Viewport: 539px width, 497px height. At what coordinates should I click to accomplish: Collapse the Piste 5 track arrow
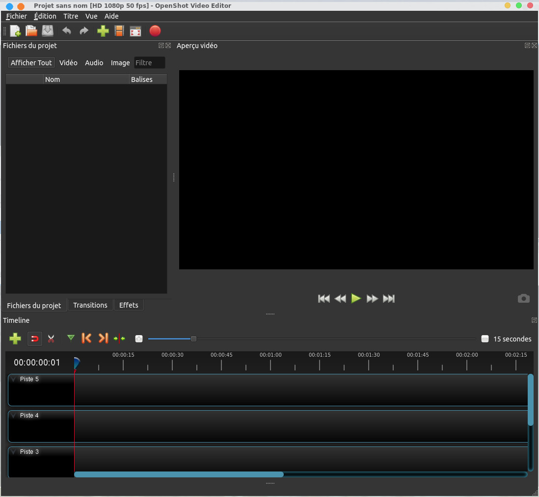(13, 379)
